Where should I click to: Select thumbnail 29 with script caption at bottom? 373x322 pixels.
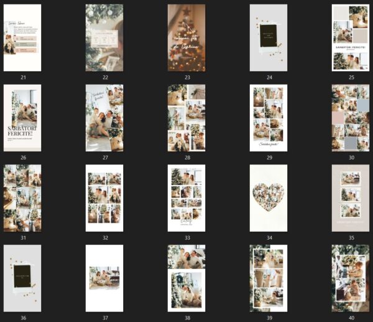269,118
